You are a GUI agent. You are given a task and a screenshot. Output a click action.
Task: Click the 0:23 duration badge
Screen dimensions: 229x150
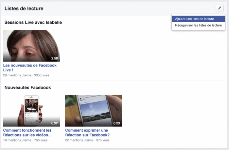[116, 123]
